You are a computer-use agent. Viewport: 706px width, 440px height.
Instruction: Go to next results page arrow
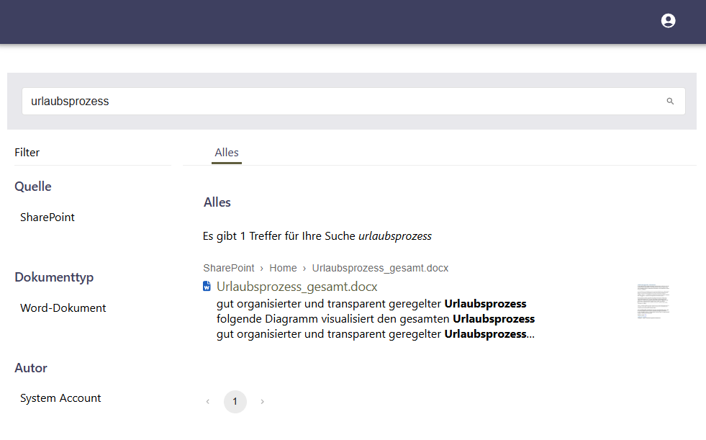pos(262,402)
